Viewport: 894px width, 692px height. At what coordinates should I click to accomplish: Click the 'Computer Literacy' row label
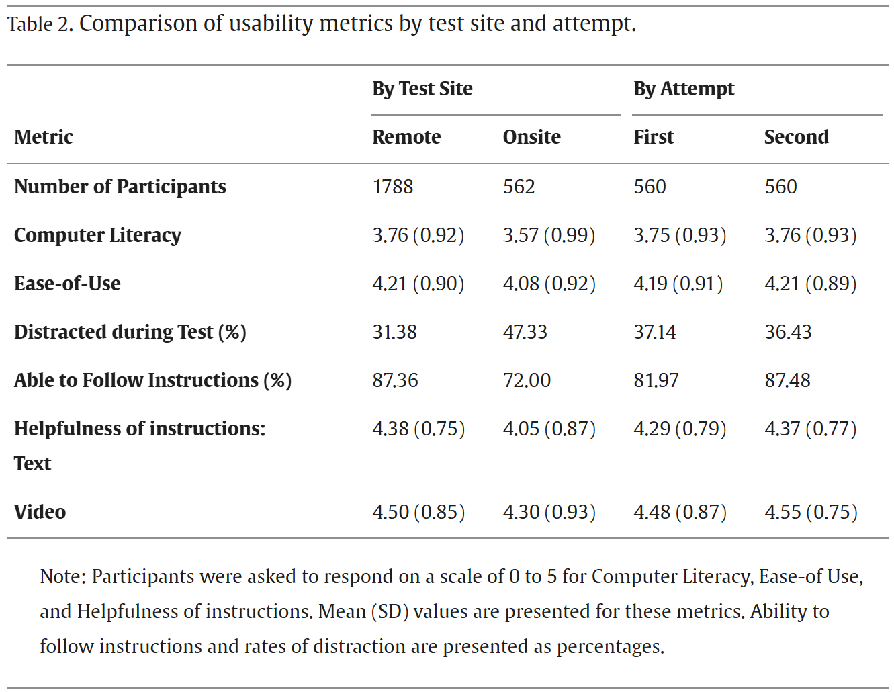(x=97, y=235)
